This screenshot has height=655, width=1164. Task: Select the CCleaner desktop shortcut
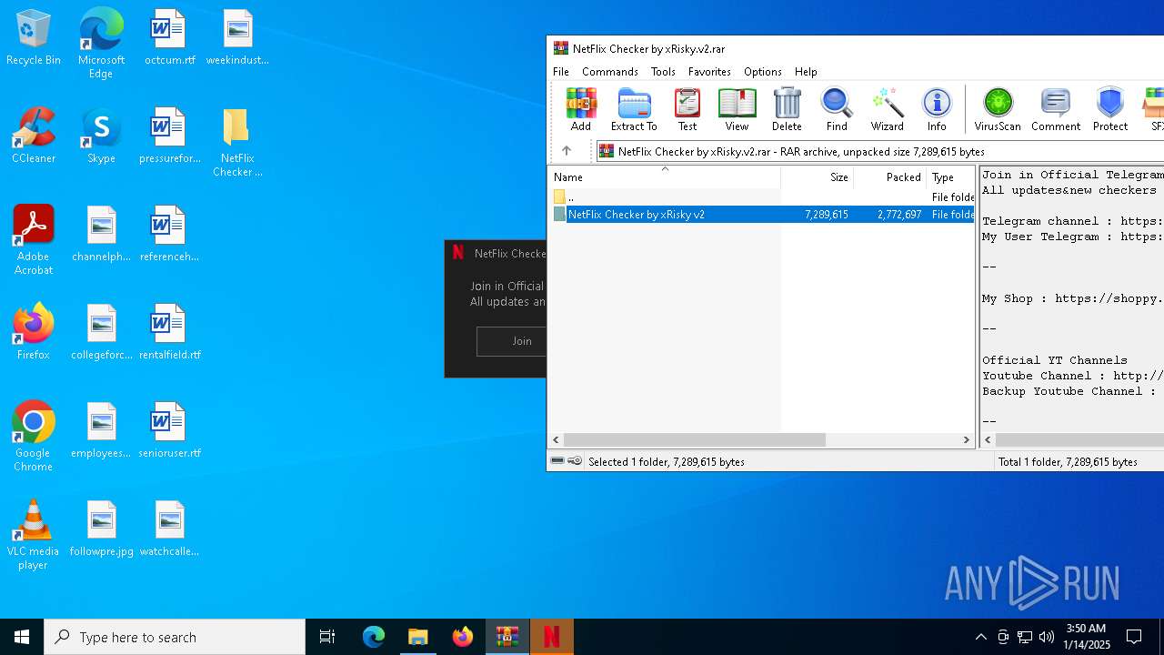34,136
